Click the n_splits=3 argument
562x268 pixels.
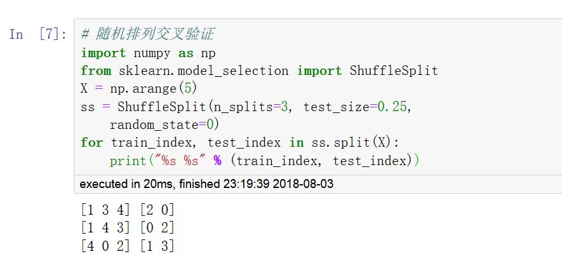pyautogui.click(x=246, y=106)
